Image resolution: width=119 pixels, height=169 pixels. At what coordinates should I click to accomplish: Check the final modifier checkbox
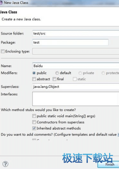tap(54, 79)
